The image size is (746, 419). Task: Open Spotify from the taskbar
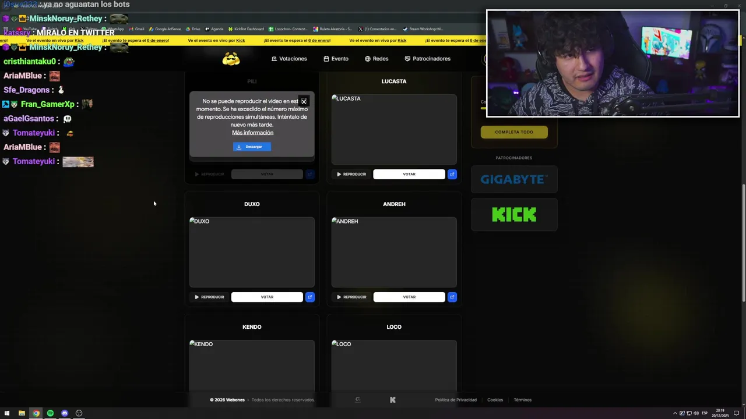pos(50,413)
